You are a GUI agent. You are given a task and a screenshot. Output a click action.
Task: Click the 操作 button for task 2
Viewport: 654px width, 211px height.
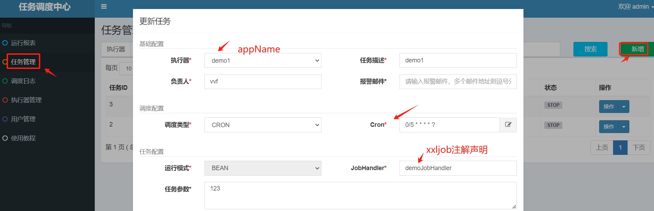[x=609, y=127]
